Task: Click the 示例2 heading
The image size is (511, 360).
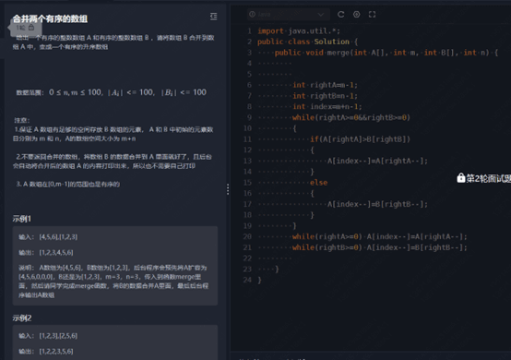Action: coord(22,318)
